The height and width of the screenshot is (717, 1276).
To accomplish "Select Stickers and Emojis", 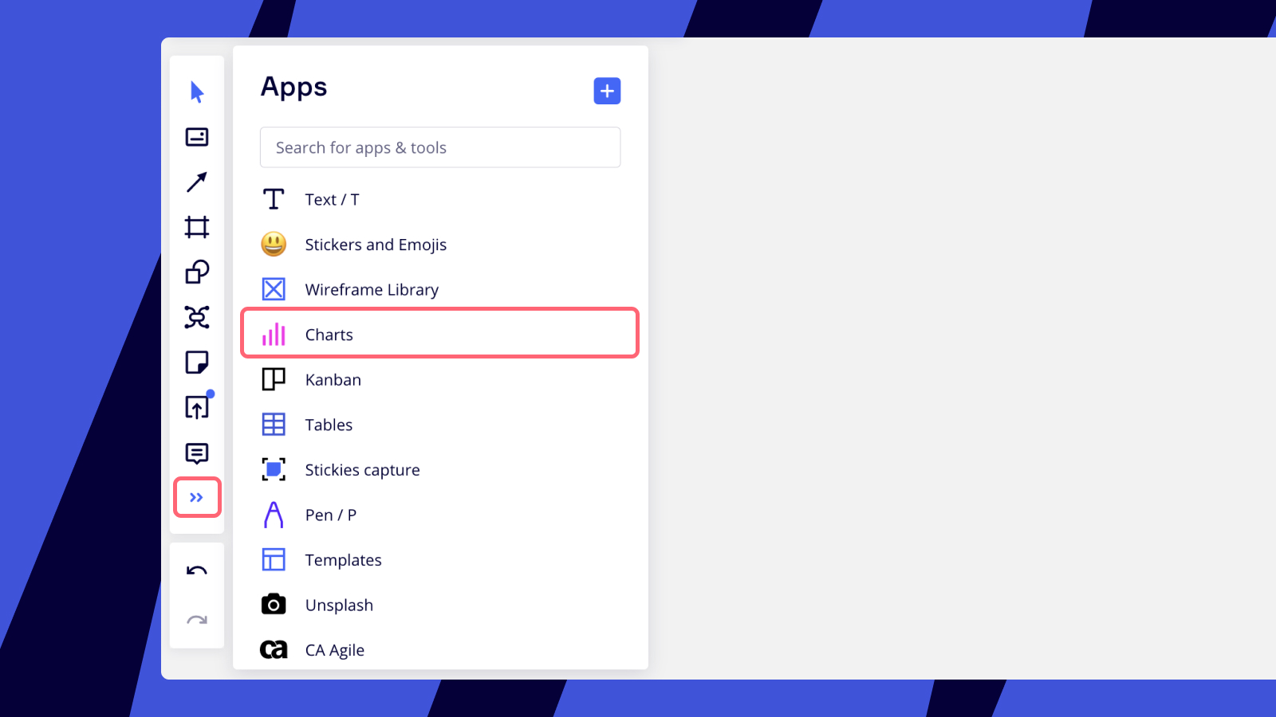I will [440, 245].
